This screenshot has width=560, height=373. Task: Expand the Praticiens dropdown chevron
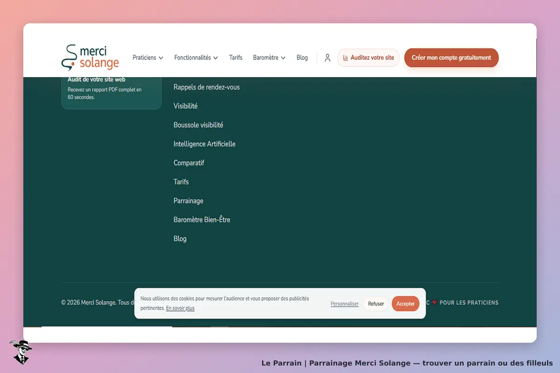pos(161,58)
